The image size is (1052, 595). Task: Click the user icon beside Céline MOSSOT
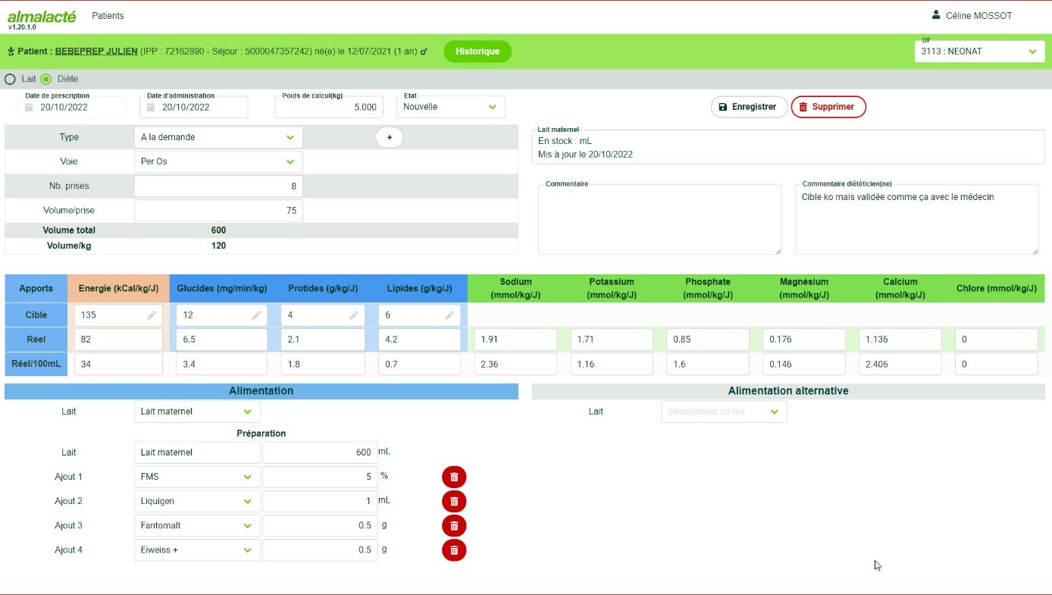[936, 15]
